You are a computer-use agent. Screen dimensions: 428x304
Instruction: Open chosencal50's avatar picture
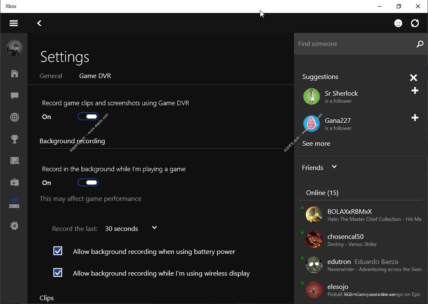point(314,240)
